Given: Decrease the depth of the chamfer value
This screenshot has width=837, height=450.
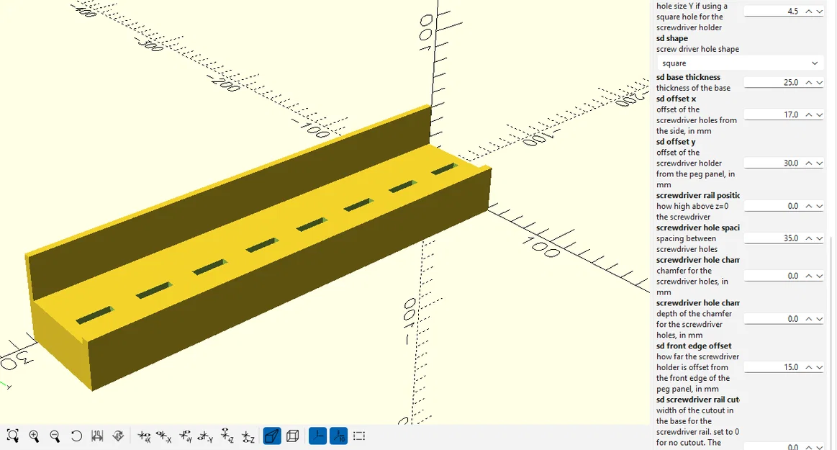Looking at the screenshot, I should pyautogui.click(x=819, y=319).
